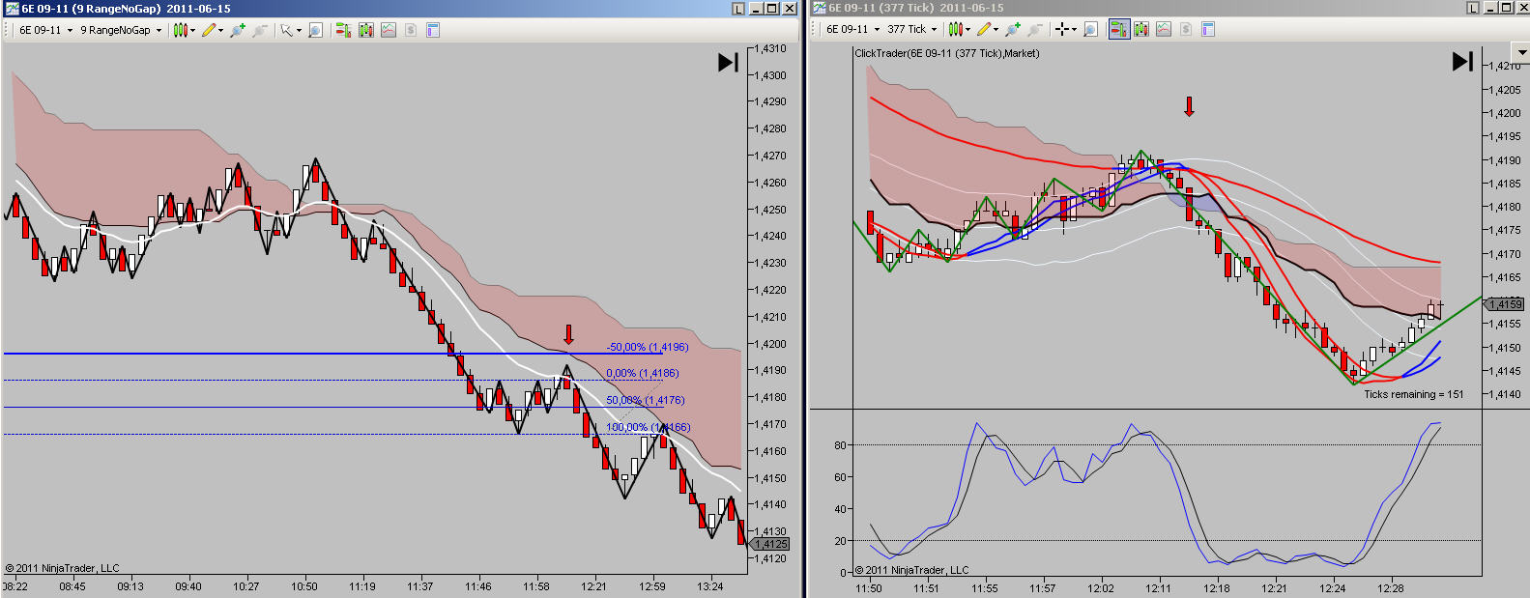Select pointer cursor tool in left chart
Screen dimensions: 1530x598
click(286, 30)
